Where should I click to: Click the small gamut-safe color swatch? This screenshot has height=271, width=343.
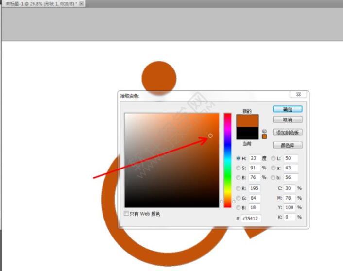click(264, 136)
